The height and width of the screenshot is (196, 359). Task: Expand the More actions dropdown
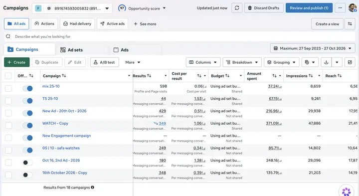coord(133,62)
